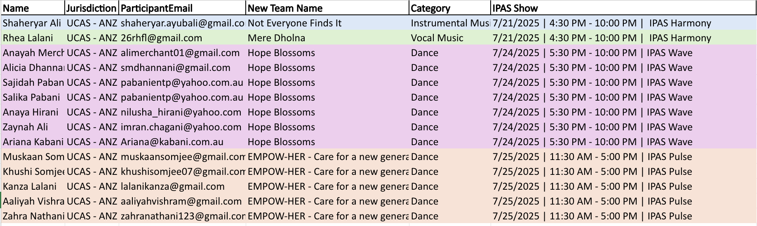Select the Anaya Hirani name cell
Screen dimensions: 757x226
pyautogui.click(x=31, y=112)
